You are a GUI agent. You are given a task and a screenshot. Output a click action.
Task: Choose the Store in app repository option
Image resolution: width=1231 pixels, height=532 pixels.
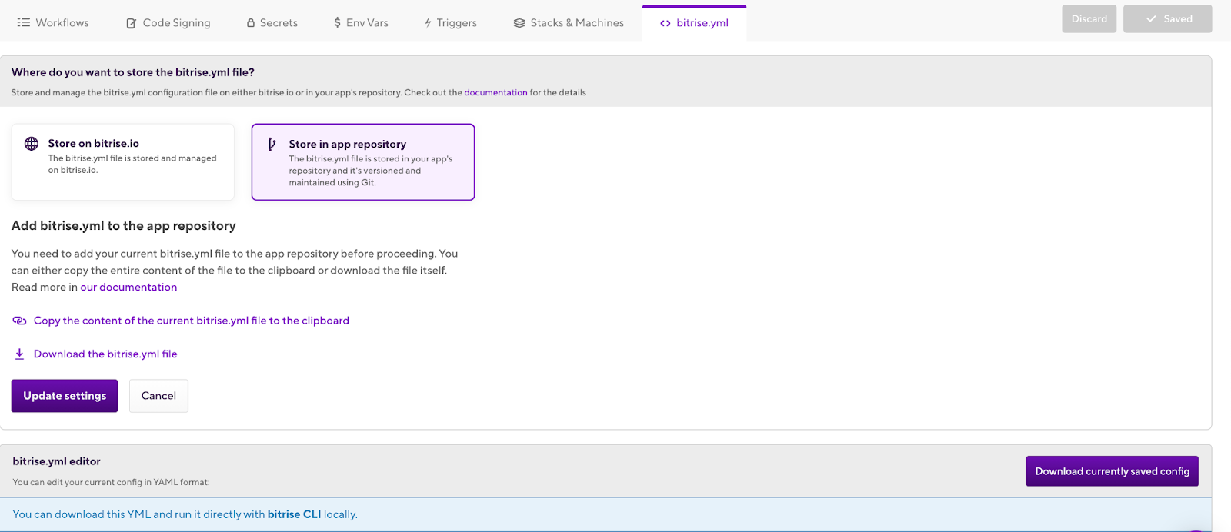coord(363,162)
